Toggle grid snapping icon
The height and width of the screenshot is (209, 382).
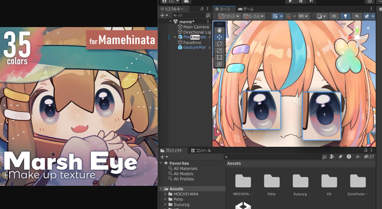point(289,16)
